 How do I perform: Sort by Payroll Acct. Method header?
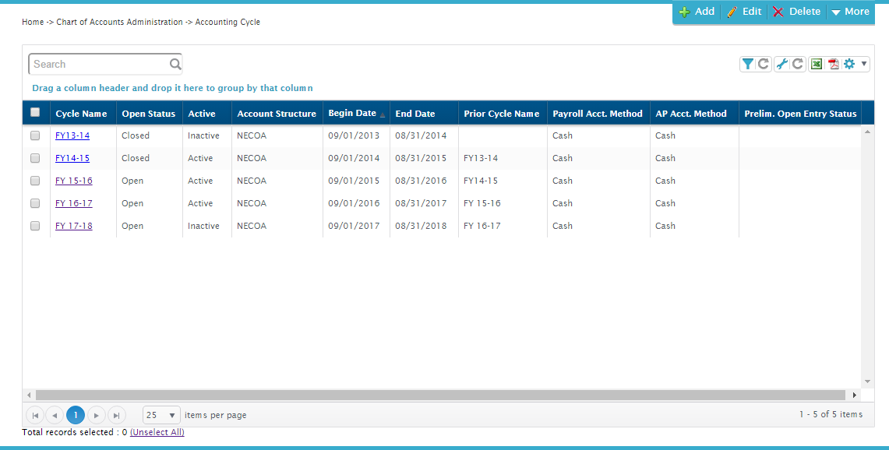point(598,114)
